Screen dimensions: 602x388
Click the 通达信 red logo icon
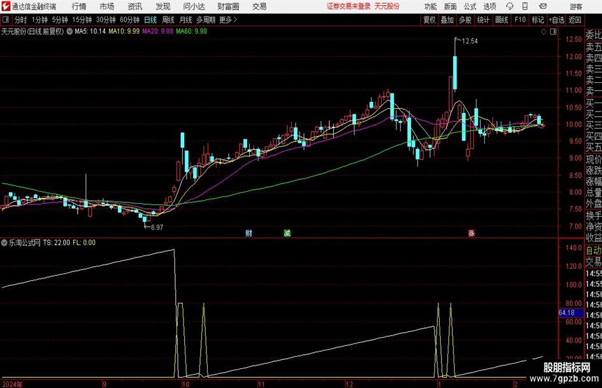(6, 6)
